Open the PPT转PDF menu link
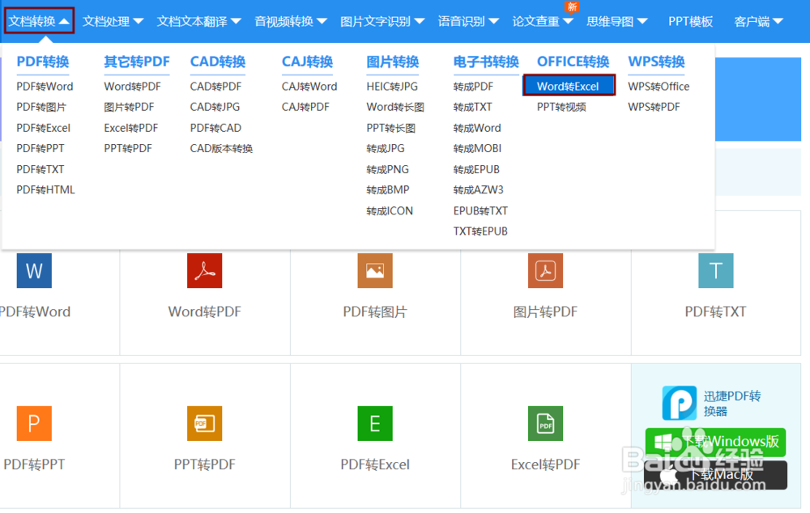Image resolution: width=810 pixels, height=513 pixels. [x=128, y=149]
